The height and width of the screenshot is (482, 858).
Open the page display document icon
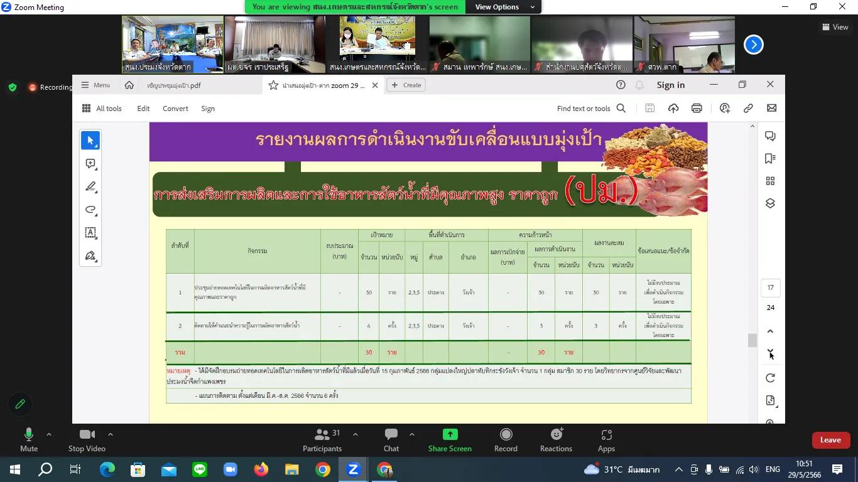[x=770, y=400]
